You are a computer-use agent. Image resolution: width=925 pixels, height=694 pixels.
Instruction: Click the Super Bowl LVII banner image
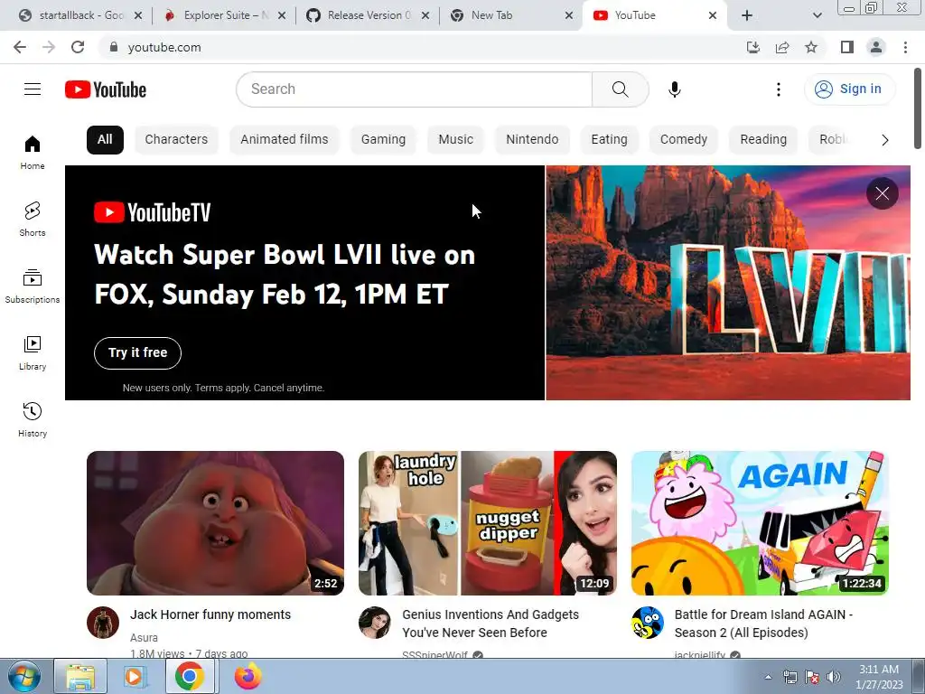point(728,283)
